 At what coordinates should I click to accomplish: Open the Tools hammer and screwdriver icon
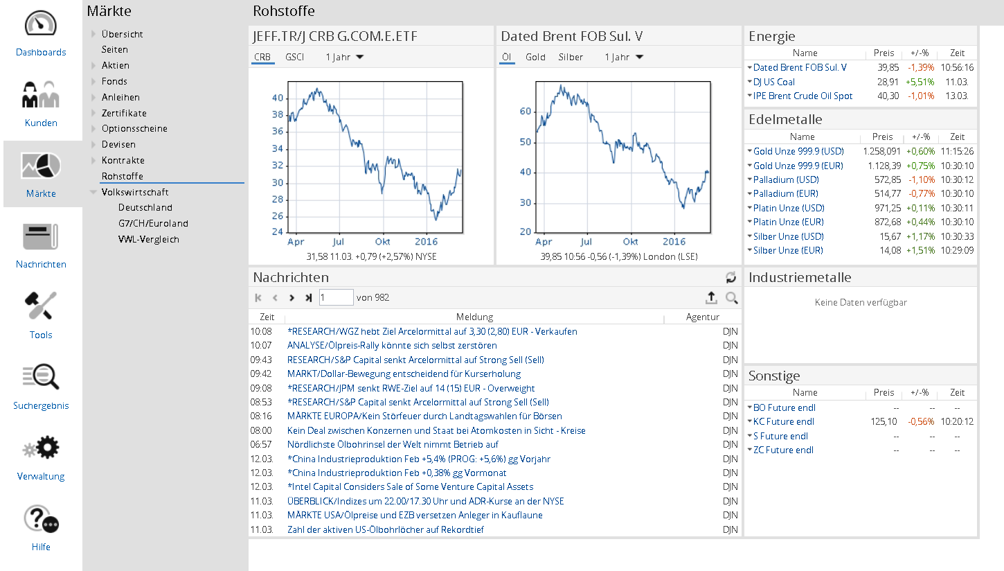click(41, 307)
